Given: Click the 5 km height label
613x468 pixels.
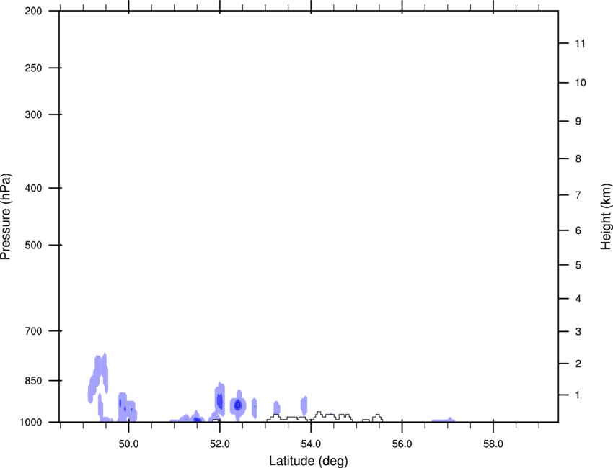Looking at the screenshot, I should pyautogui.click(x=578, y=266).
